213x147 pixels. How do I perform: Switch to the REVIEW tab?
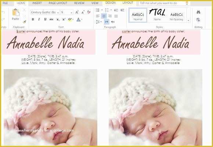(79, 3)
